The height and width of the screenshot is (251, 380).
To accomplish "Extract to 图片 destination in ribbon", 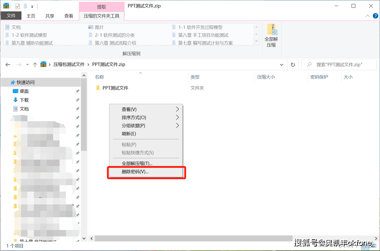I will click(x=97, y=27).
